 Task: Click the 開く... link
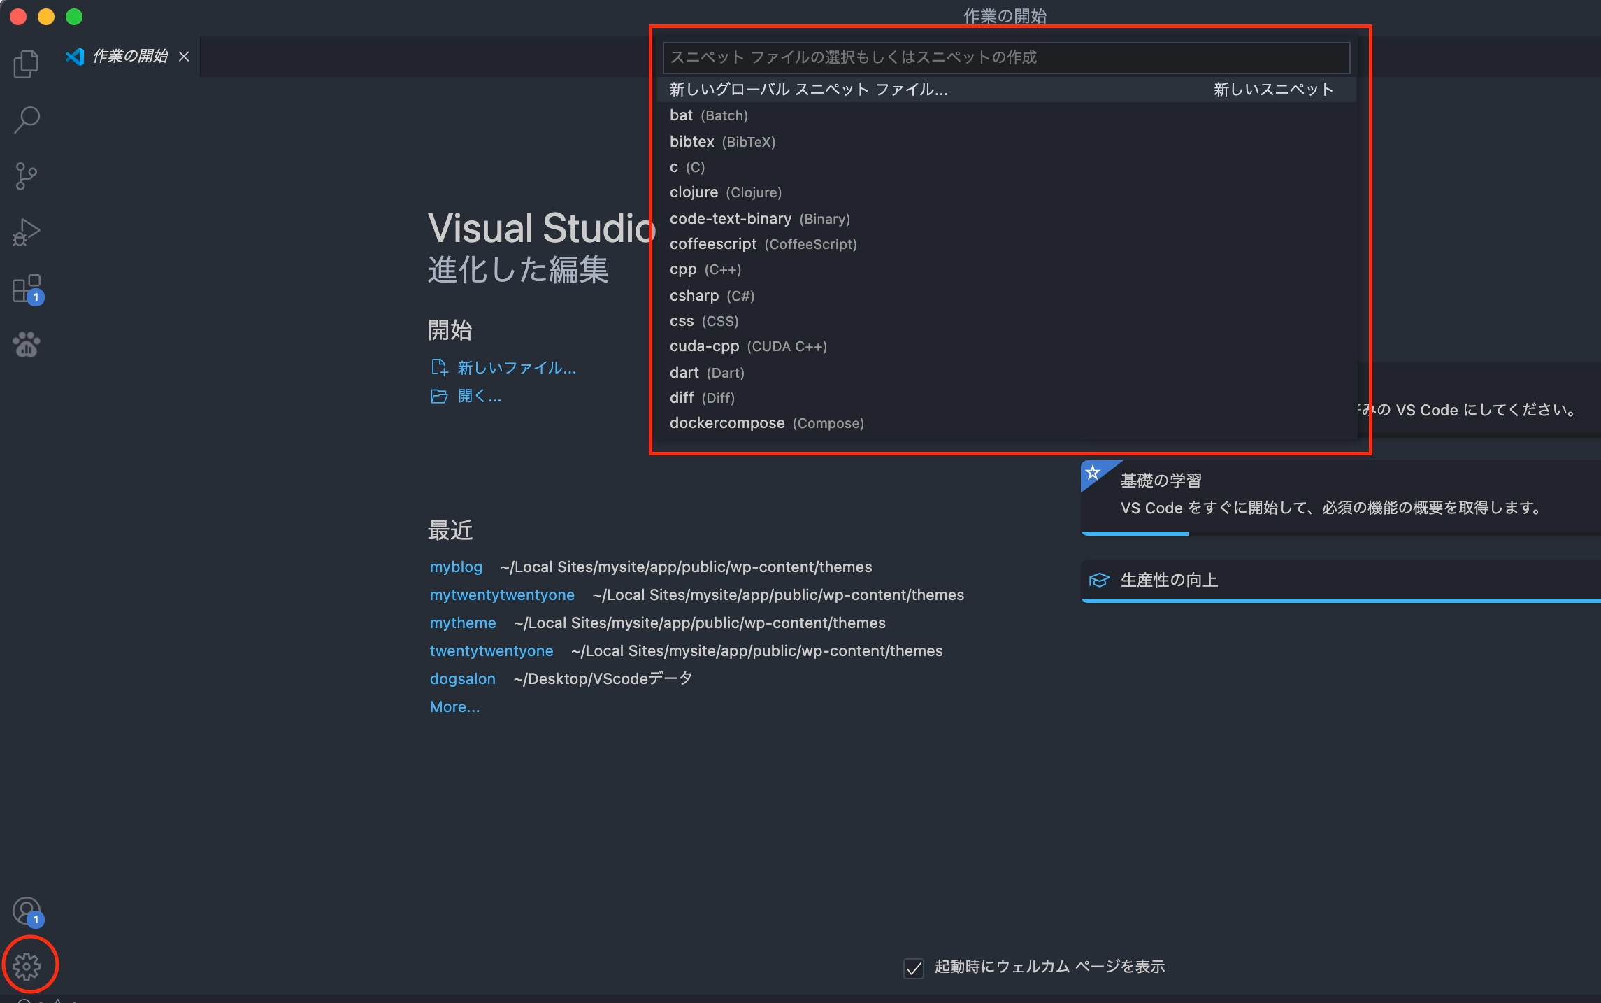point(479,396)
